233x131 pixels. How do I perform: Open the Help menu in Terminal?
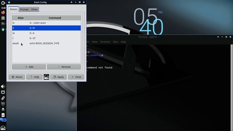click(123, 42)
